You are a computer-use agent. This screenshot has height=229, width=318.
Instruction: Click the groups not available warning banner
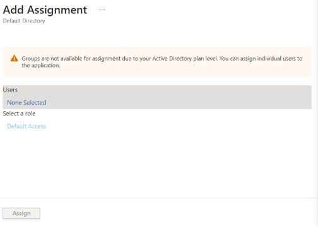pos(157,62)
